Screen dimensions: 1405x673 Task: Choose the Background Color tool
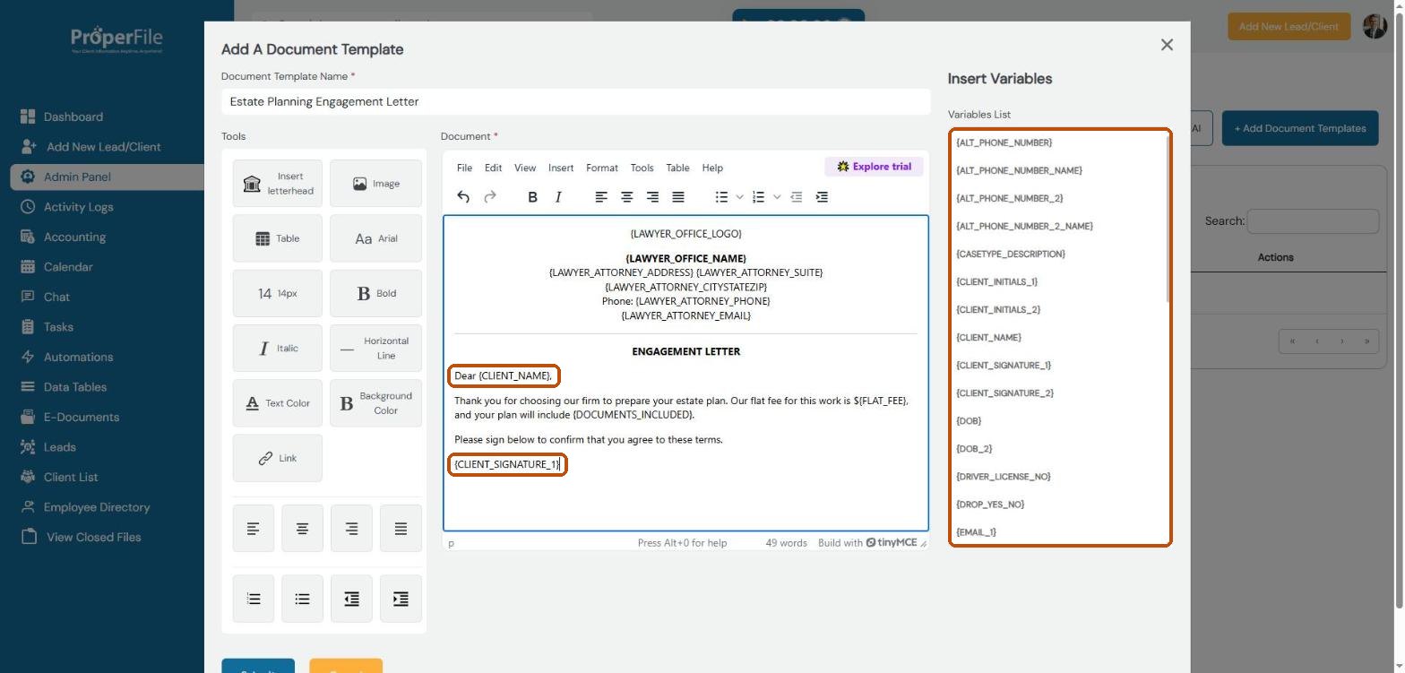(375, 403)
